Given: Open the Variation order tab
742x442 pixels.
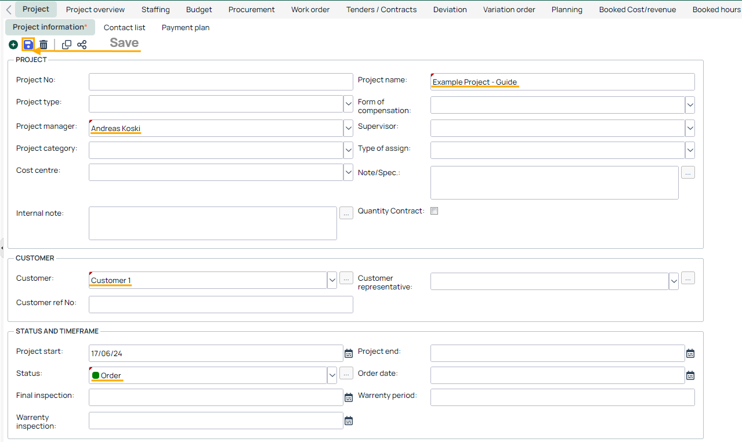Looking at the screenshot, I should tap(509, 9).
